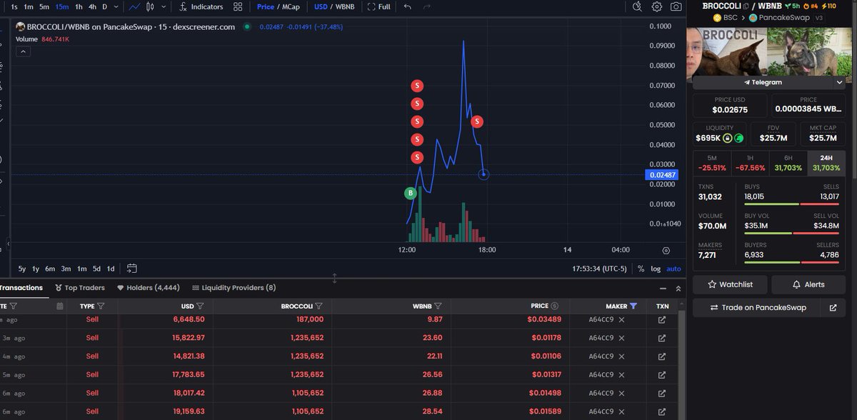The height and width of the screenshot is (420, 857).
Task: Toggle auto scale on price axis
Action: (673, 269)
